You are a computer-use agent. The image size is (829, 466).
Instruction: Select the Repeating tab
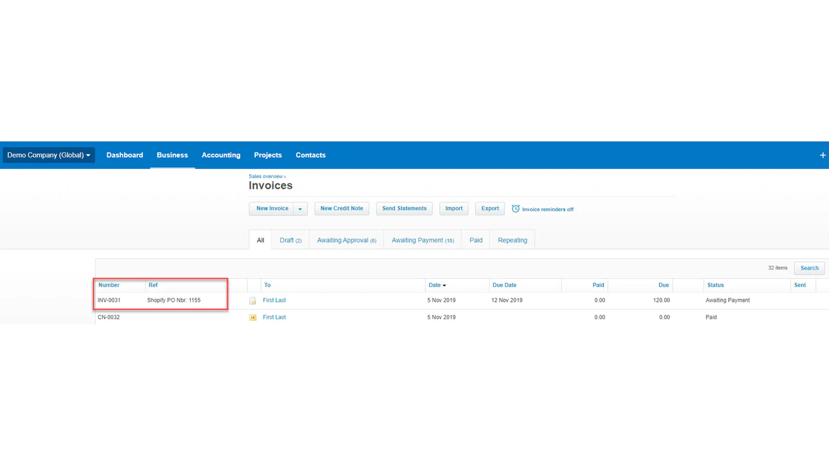512,240
